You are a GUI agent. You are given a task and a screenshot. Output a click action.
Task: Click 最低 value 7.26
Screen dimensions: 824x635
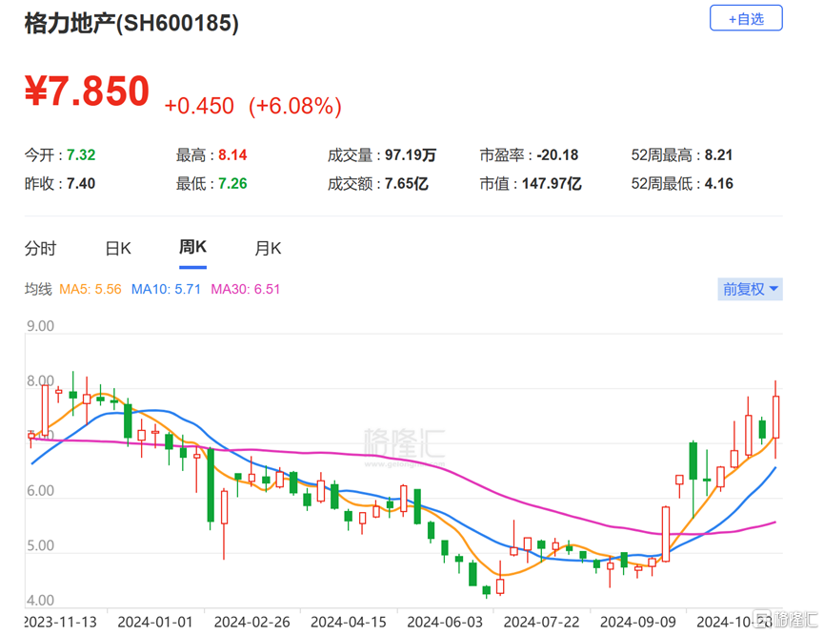(232, 184)
